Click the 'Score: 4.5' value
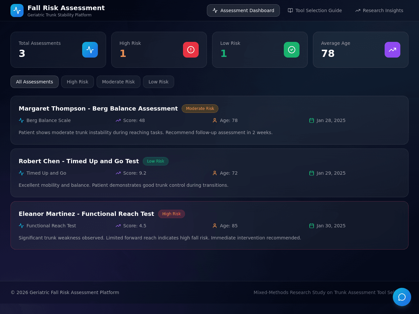 point(135,226)
